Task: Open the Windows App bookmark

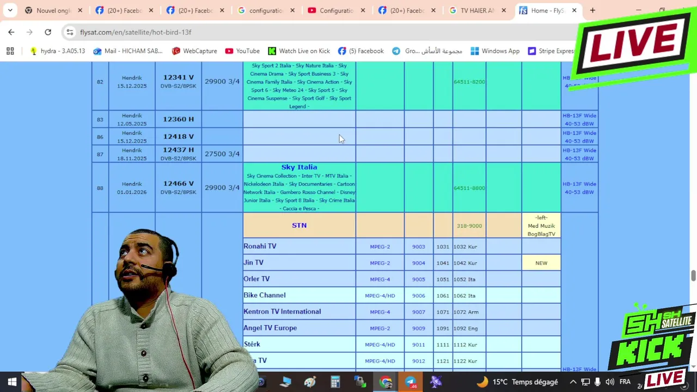Action: coord(495,51)
